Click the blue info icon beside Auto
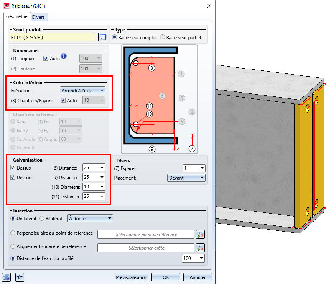The image size is (326, 284). (x=64, y=56)
